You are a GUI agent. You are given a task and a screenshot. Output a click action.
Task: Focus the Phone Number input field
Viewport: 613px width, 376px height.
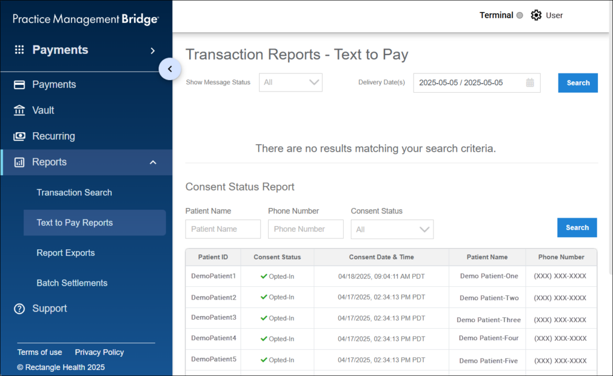[306, 229]
